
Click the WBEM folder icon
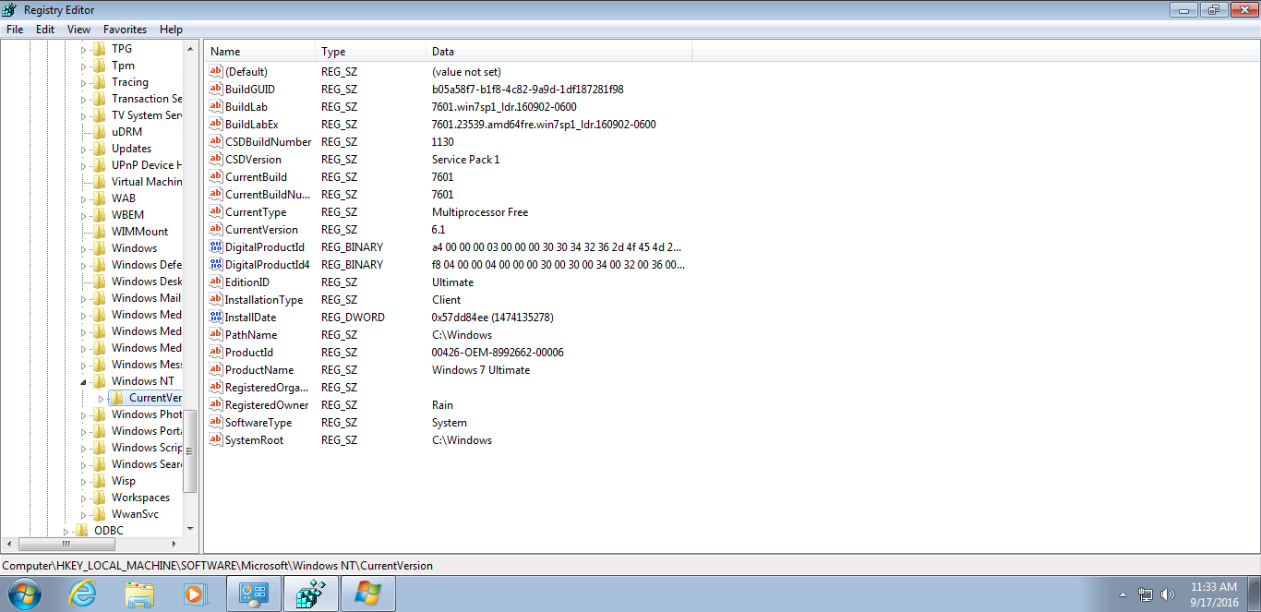coord(100,215)
